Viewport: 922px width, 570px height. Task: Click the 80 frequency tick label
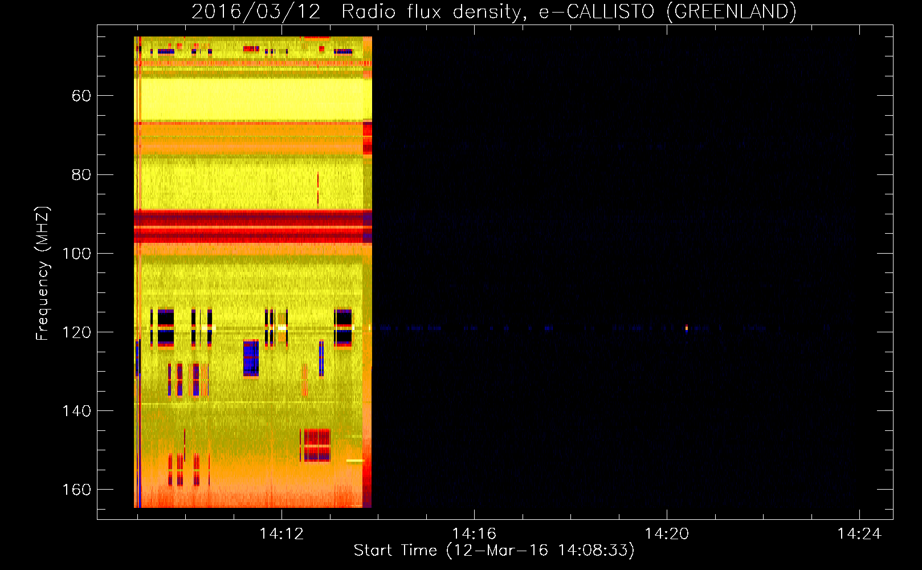pyautogui.click(x=81, y=174)
